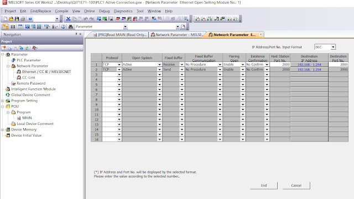Viewport: 354px width, 199px height.
Task: Collapse the Parameter tree node
Action: pyautogui.click(x=2, y=54)
